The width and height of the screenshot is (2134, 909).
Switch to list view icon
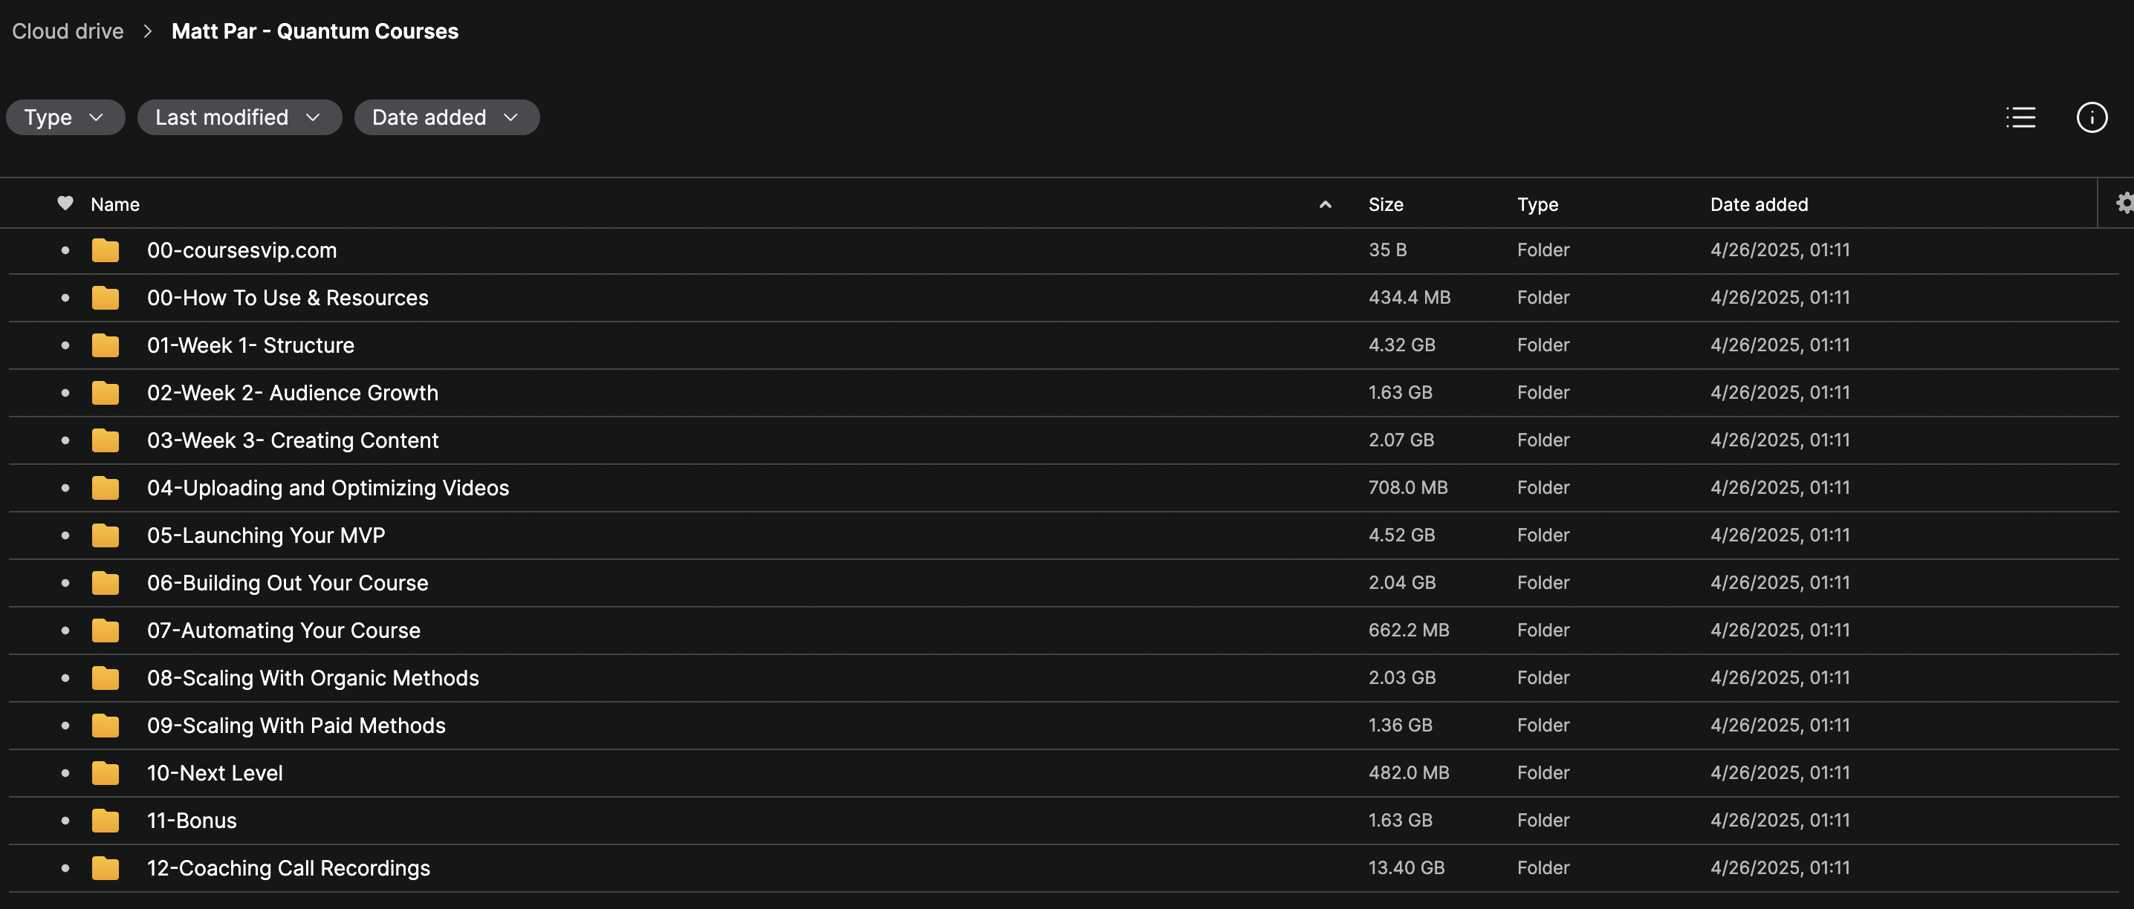[2020, 117]
